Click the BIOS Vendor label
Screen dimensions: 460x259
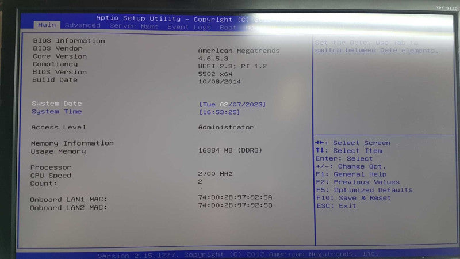coord(57,48)
